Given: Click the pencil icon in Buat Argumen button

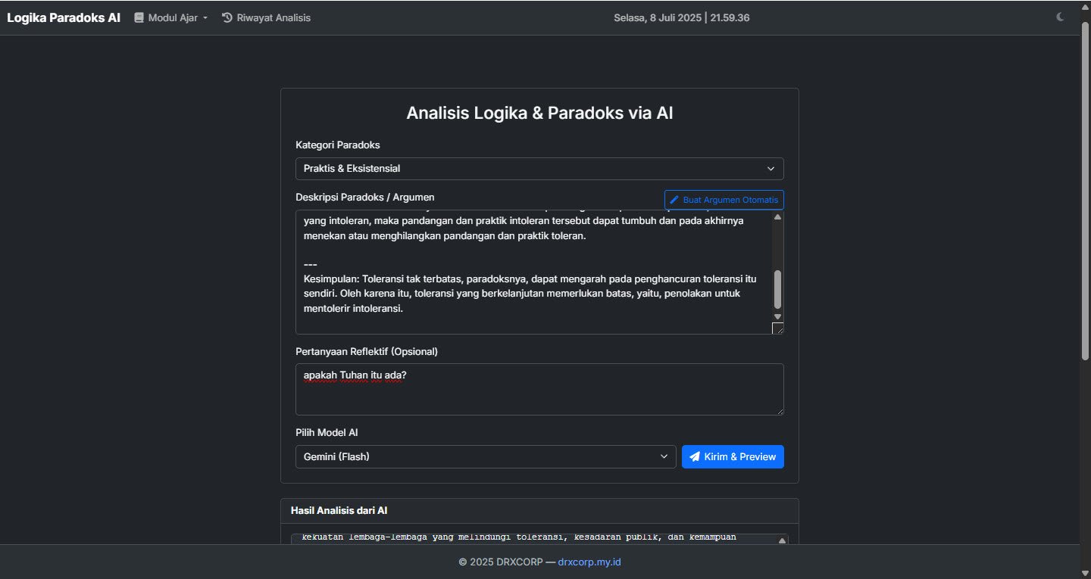Looking at the screenshot, I should (674, 200).
